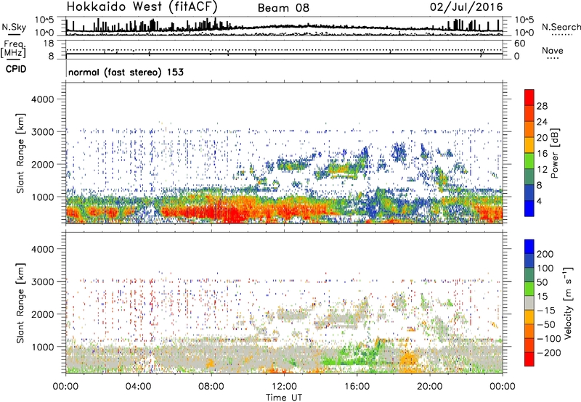Viewport: 581px width, 402px height.
Task: Click the 'Hokkaido West (fitACF)' title
Action: click(x=142, y=7)
